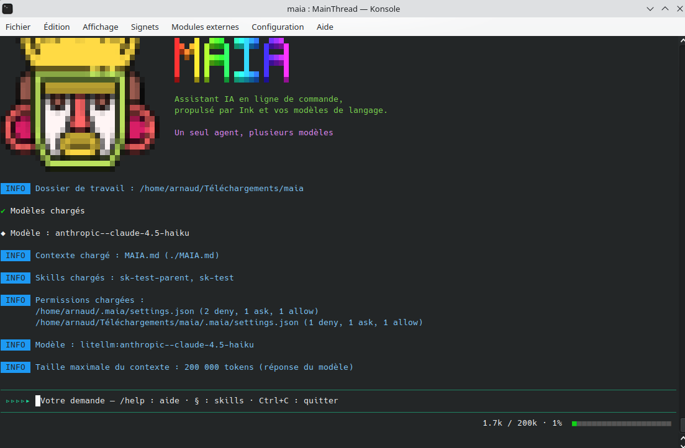This screenshot has width=685, height=448.
Task: Click the diamond bullet next to Modèle
Action: tap(3, 233)
